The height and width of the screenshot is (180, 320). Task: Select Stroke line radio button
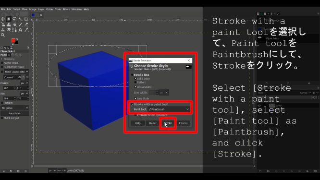coord(132,75)
